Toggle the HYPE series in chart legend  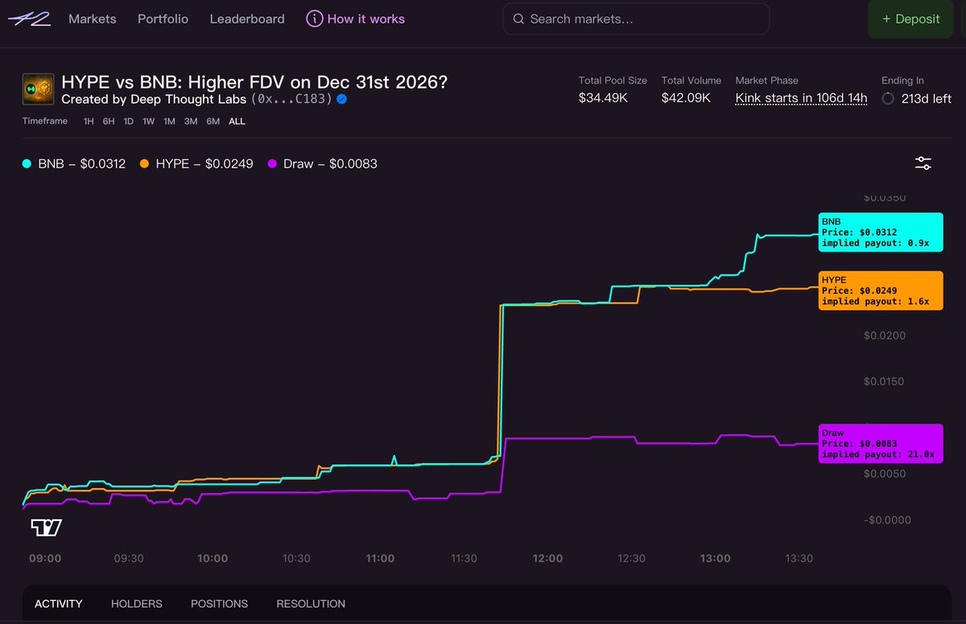click(x=196, y=163)
